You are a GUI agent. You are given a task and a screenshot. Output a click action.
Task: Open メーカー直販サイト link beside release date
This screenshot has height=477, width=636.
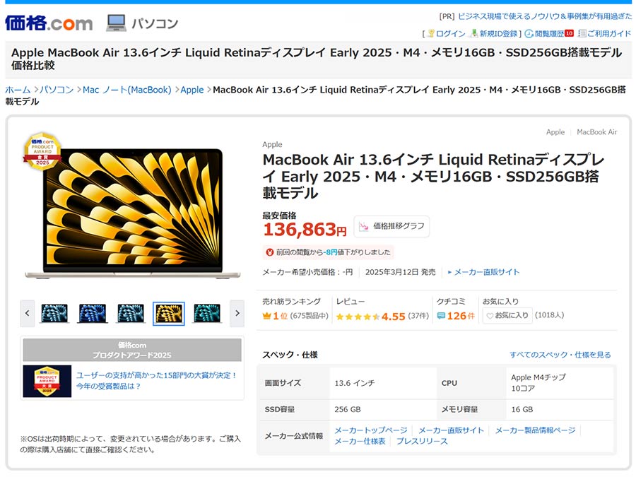click(486, 272)
